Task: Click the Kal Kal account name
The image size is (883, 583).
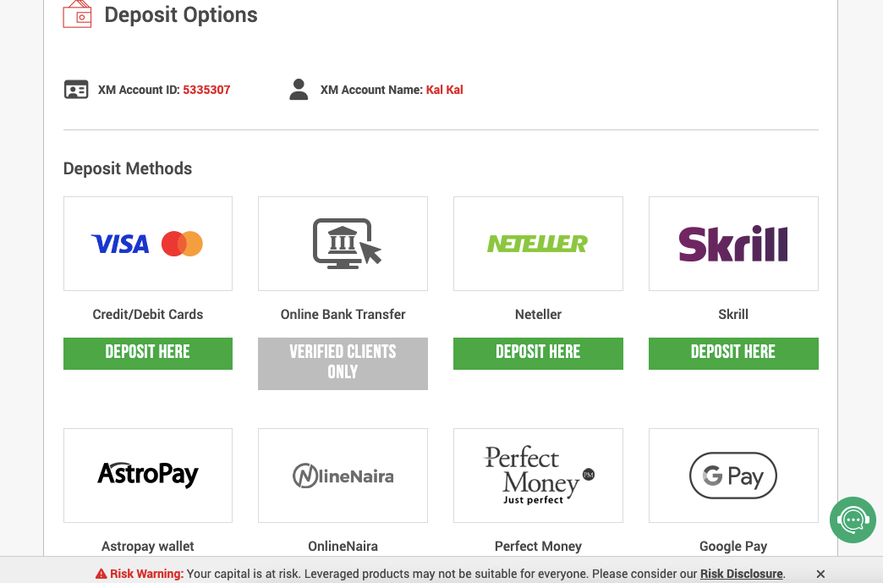Action: tap(445, 90)
